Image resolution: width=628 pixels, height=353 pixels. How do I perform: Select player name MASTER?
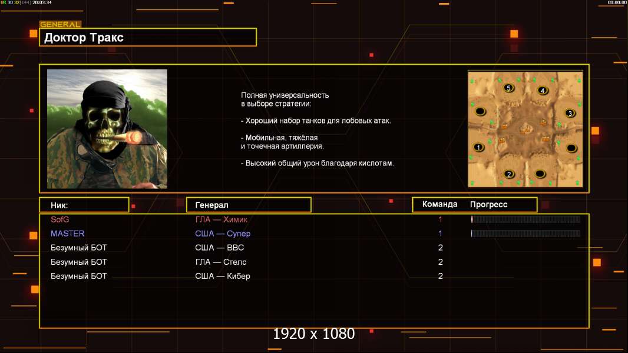pos(67,234)
